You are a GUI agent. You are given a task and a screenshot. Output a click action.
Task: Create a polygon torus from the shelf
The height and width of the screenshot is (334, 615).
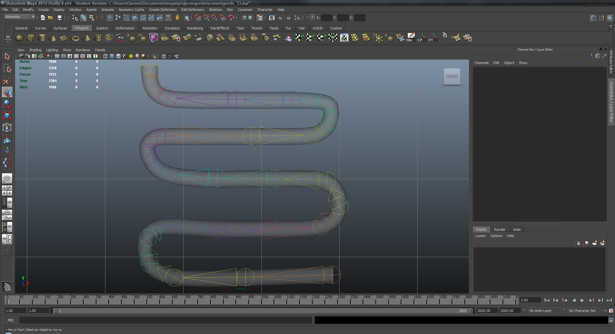[x=75, y=38]
